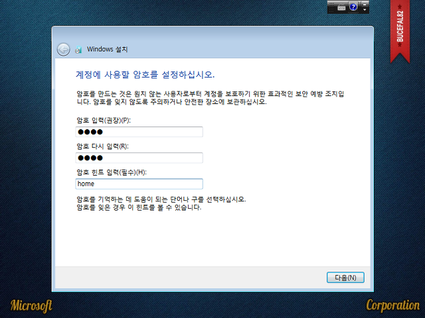Minimize the language bar
The width and height of the screenshot is (425, 318).
coord(365,5)
